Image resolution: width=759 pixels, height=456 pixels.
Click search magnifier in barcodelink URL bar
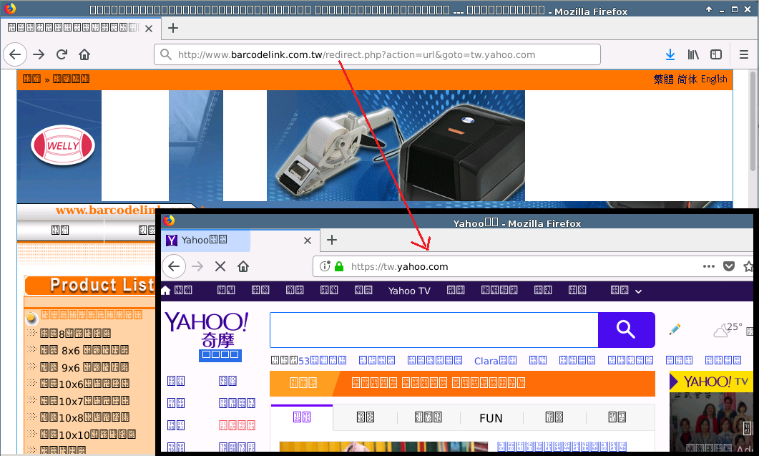(165, 54)
